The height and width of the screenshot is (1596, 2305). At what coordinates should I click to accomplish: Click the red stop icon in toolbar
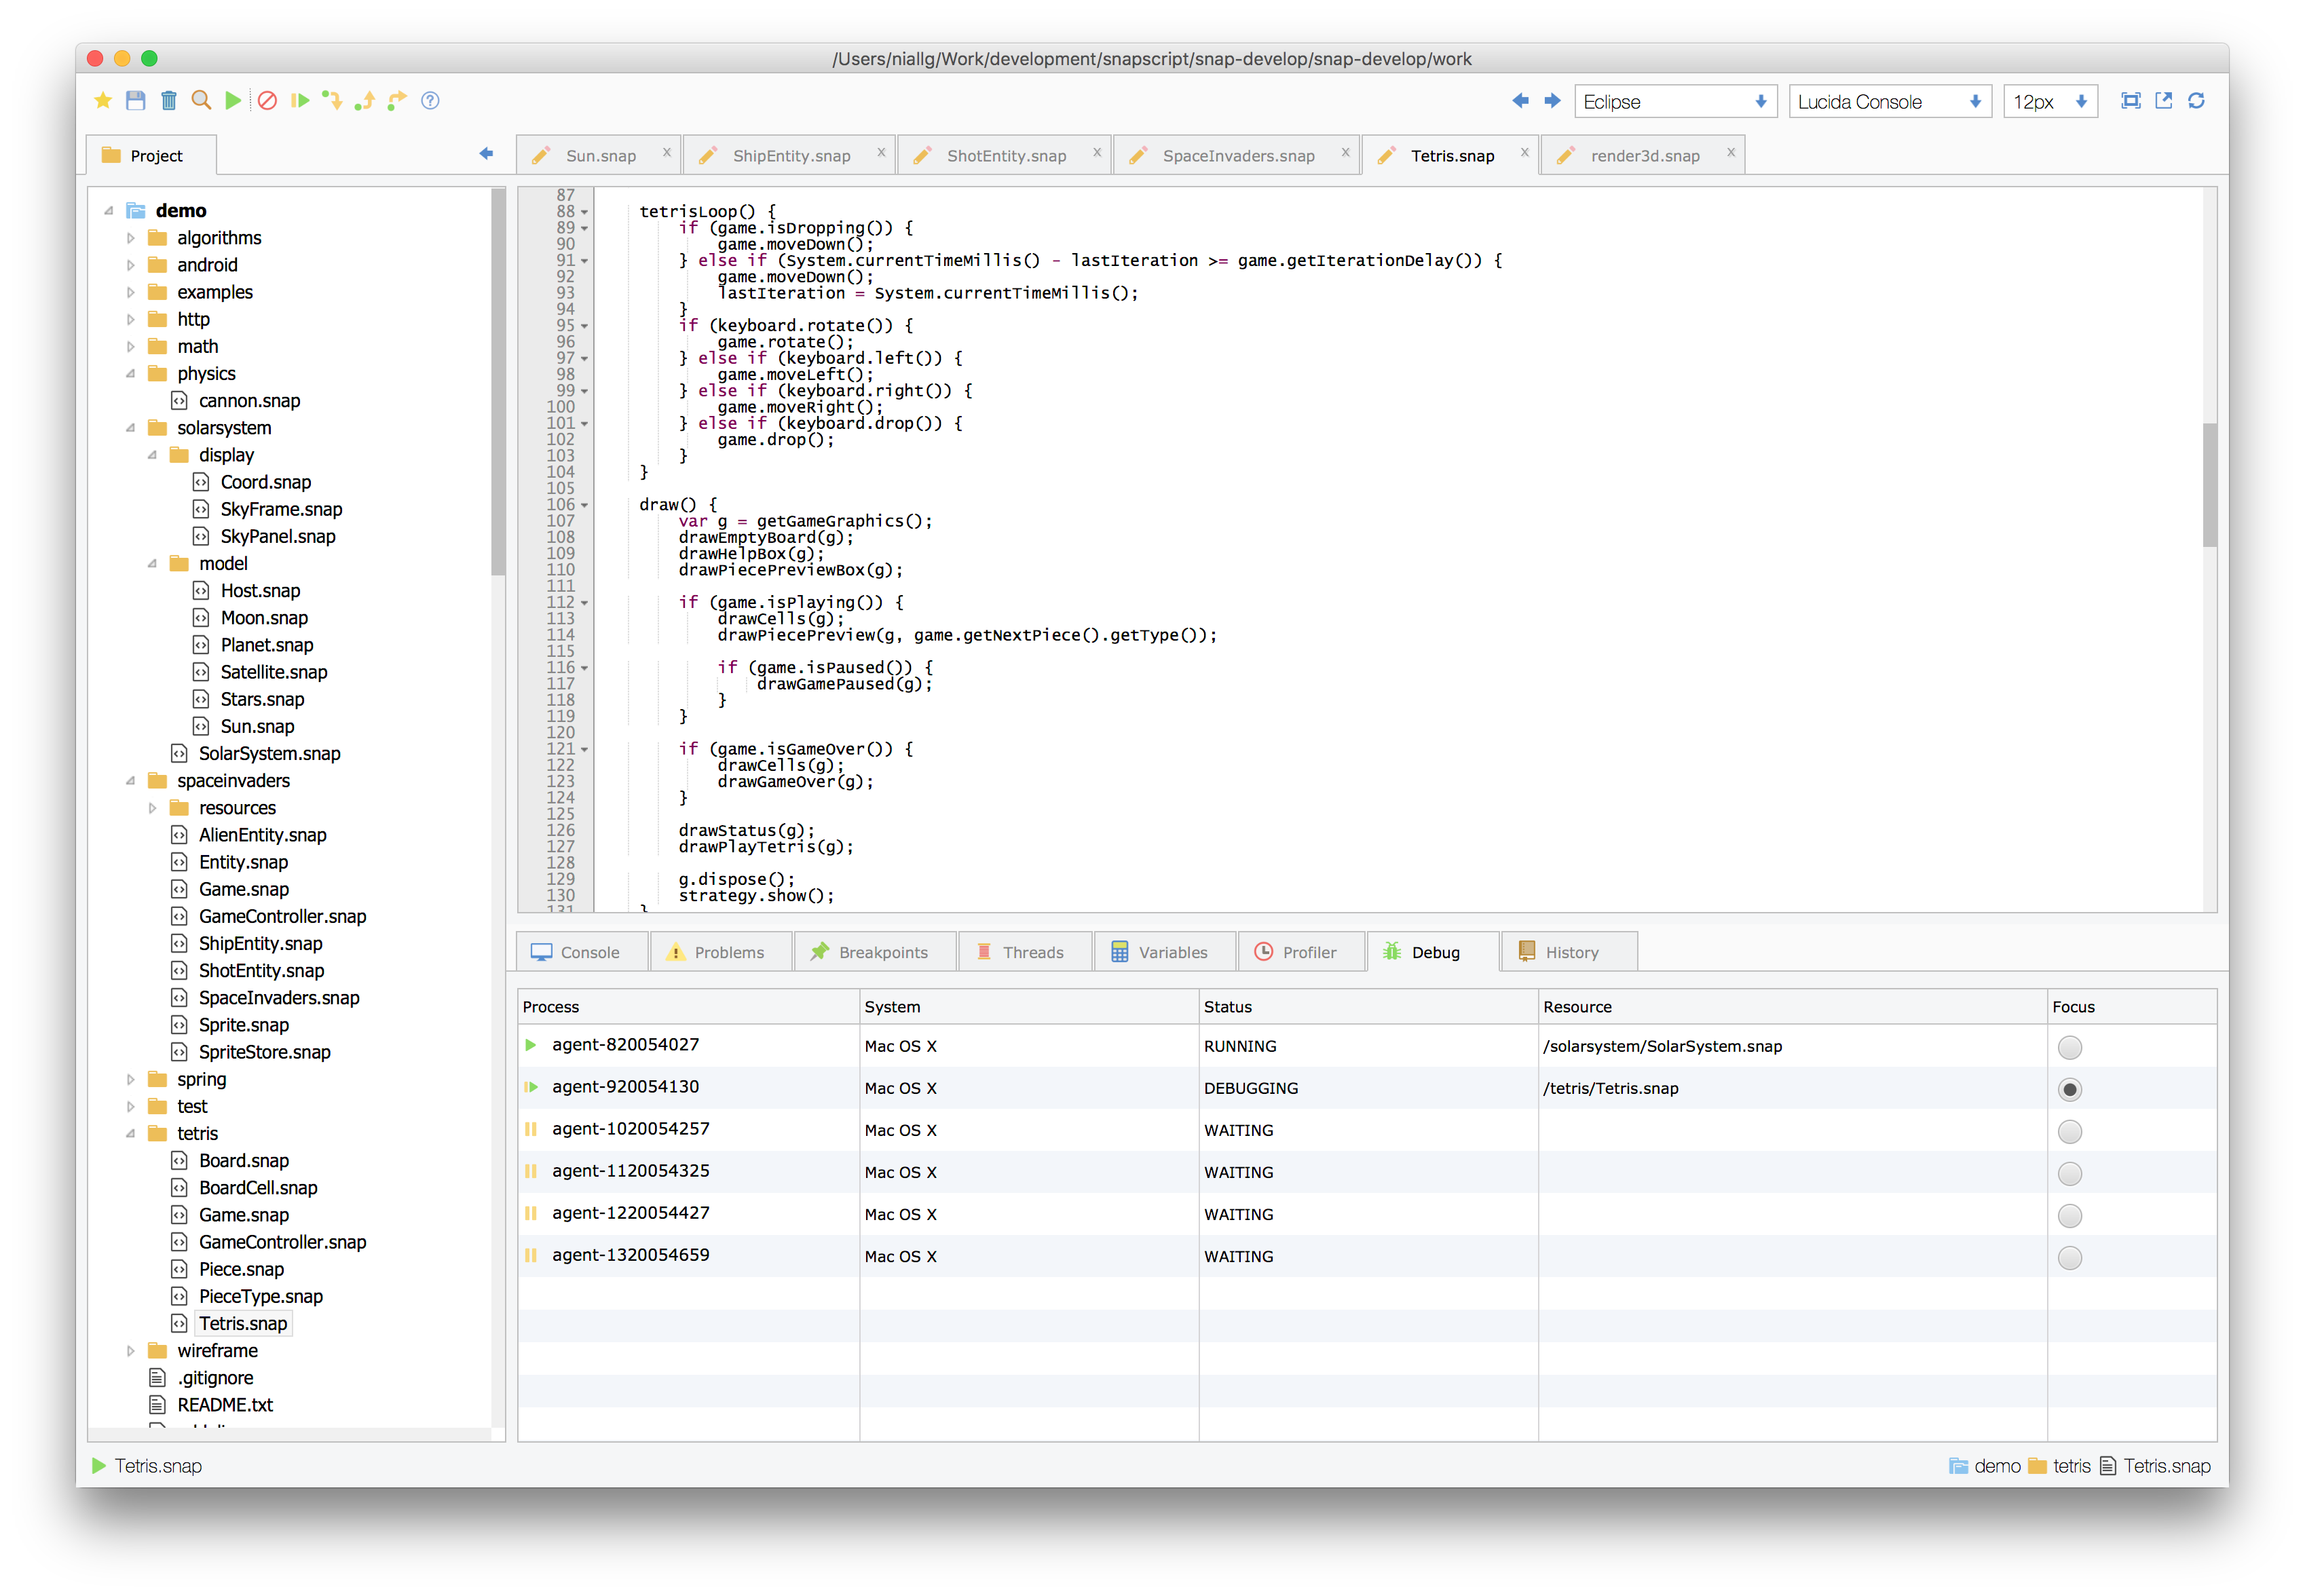pyautogui.click(x=267, y=101)
